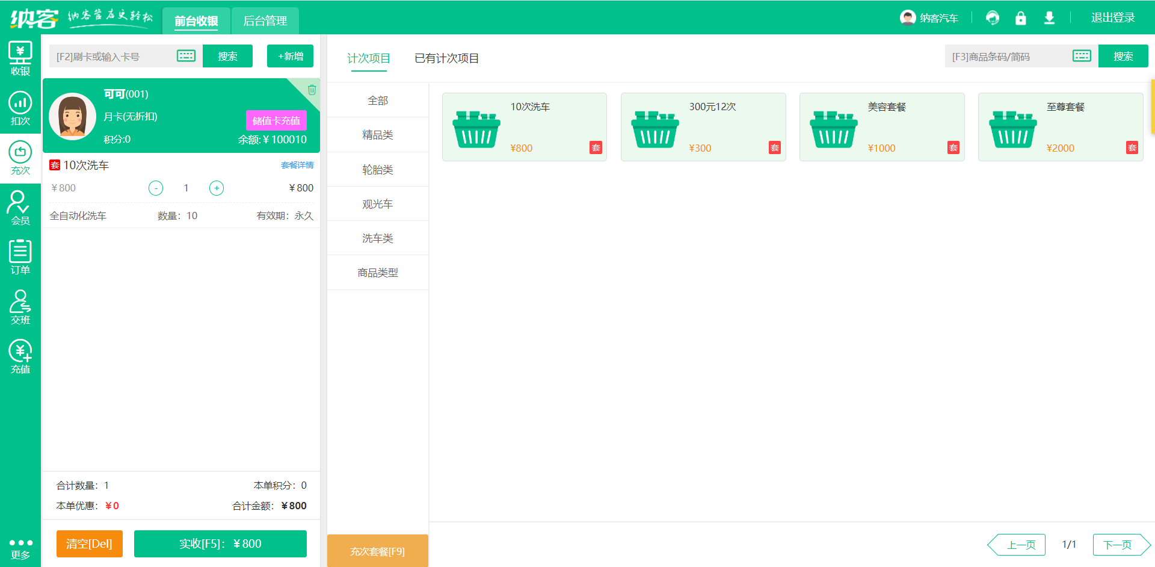
Task: Select the 洗车类 category
Action: 377,238
